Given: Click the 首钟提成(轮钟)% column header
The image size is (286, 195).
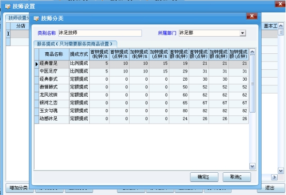Looking at the screenshot, I should (x=100, y=54).
